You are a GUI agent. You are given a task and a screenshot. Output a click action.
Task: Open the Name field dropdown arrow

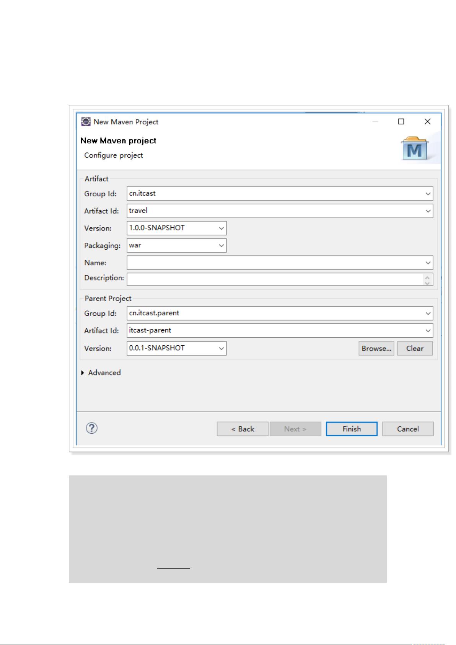pos(428,263)
